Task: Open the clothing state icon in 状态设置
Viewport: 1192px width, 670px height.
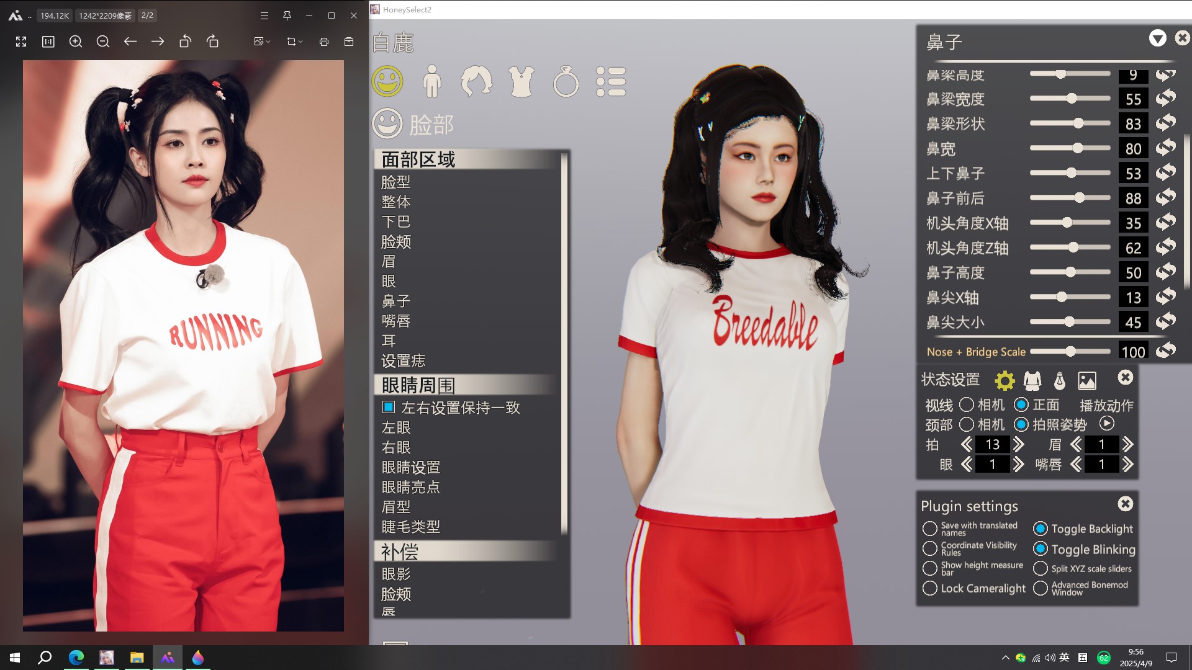Action: pyautogui.click(x=1032, y=380)
